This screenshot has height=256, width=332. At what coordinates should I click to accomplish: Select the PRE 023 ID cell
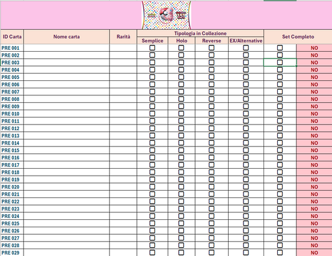click(12, 209)
